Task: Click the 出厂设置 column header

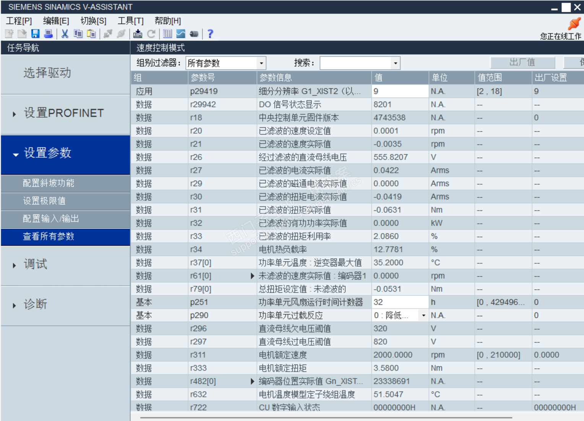Action: 558,78
